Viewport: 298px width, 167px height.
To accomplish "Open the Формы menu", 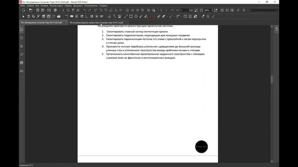I will click(68, 6).
